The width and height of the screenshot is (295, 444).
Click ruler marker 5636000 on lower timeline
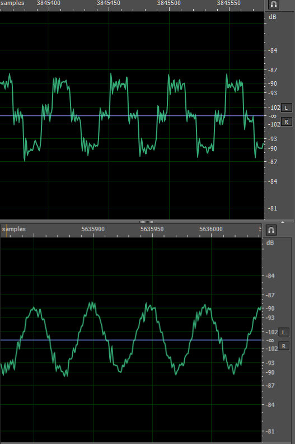(211, 229)
